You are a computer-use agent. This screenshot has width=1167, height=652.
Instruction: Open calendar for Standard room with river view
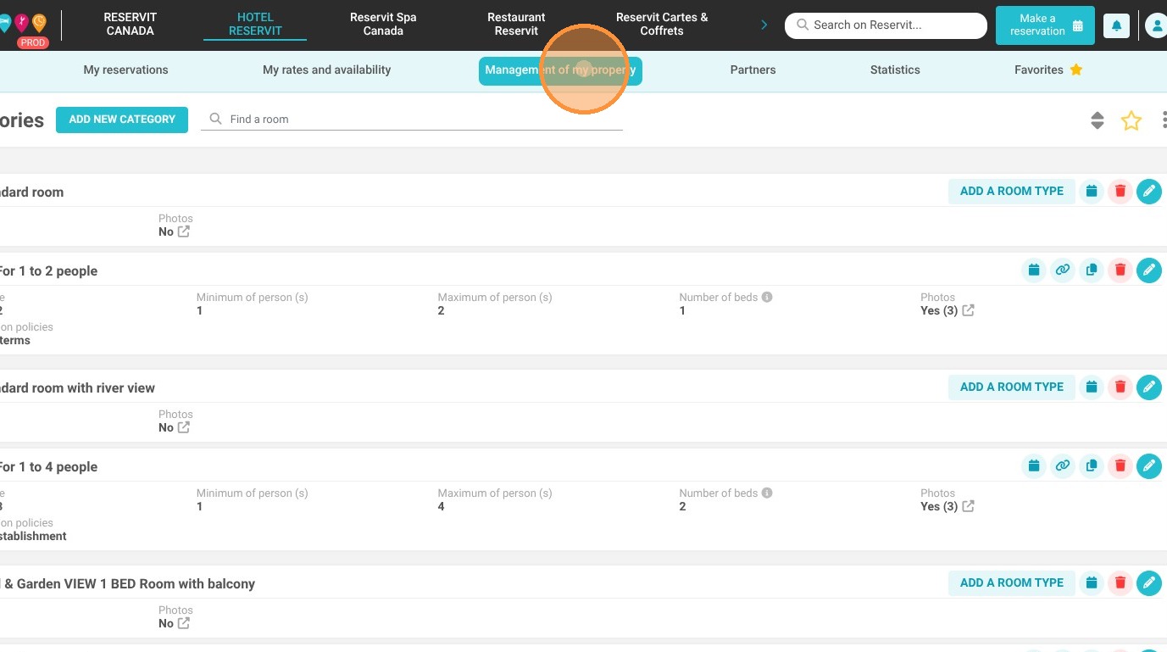click(x=1092, y=387)
